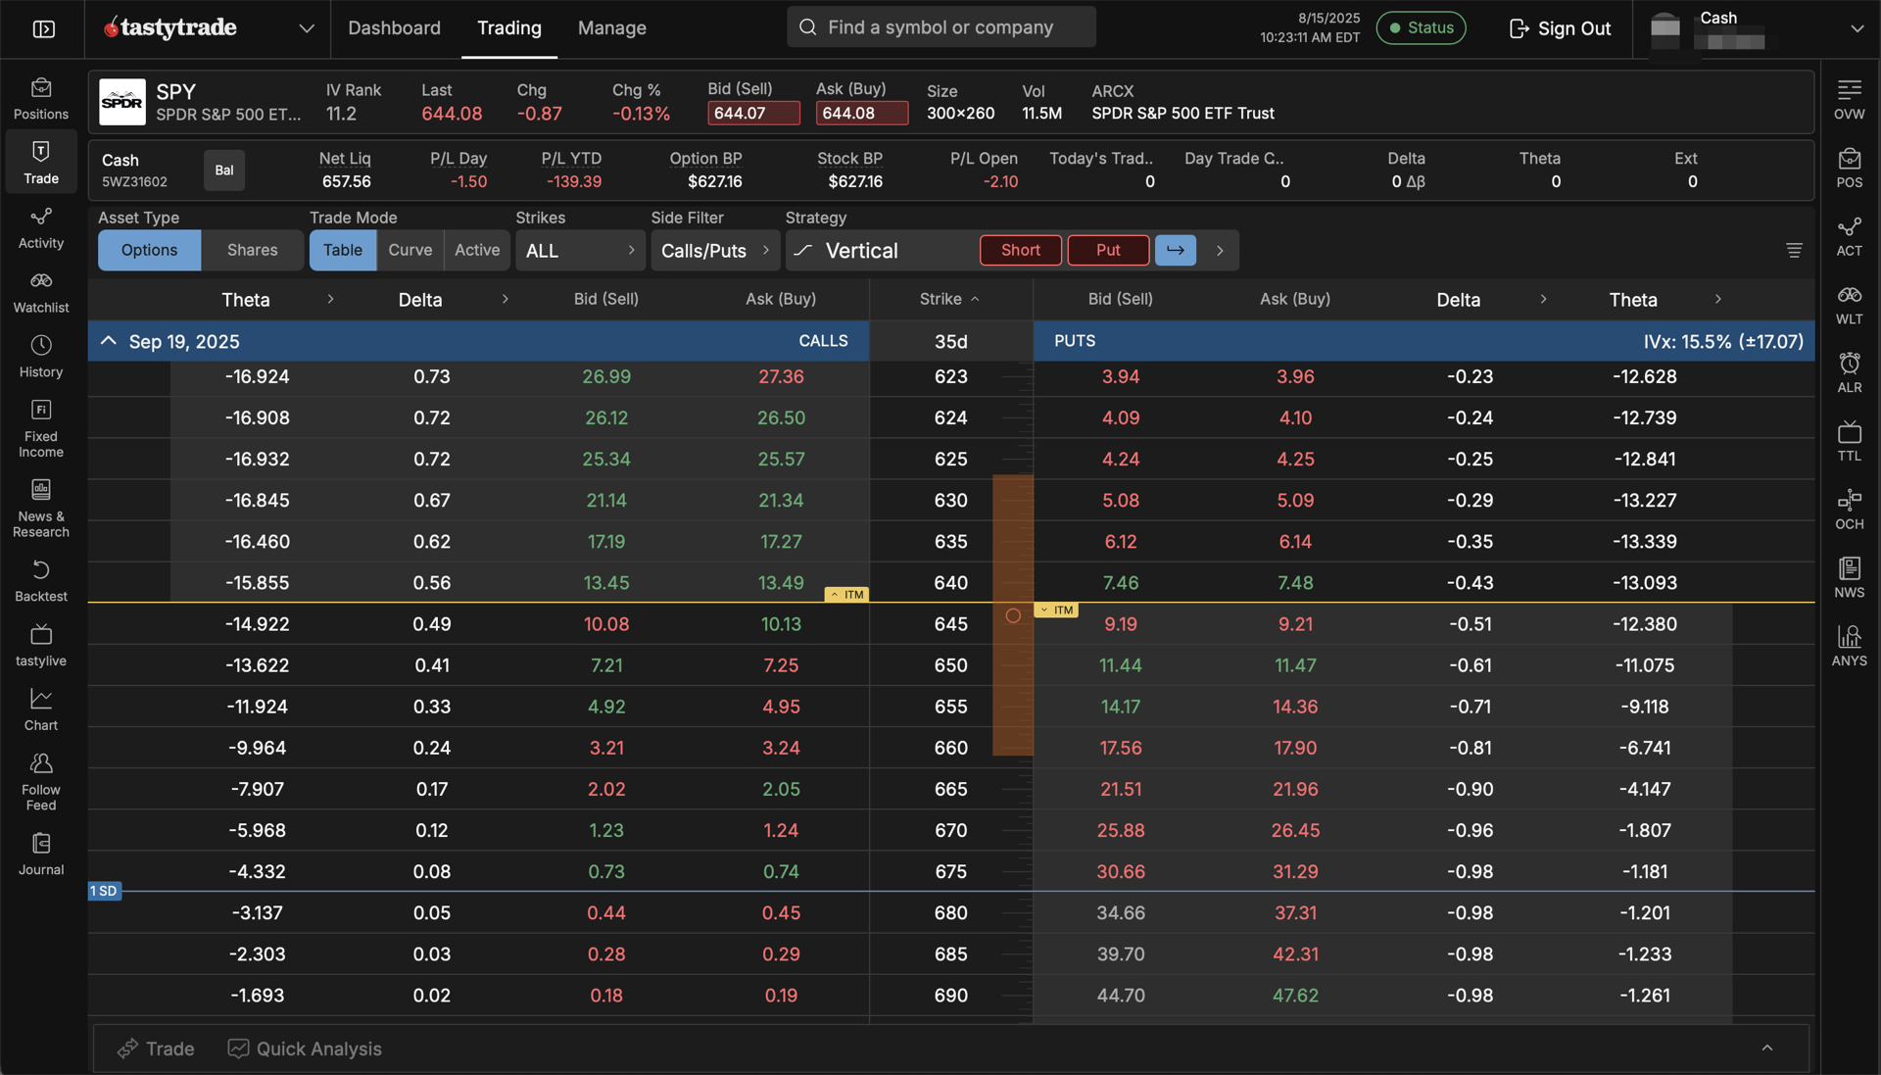The height and width of the screenshot is (1075, 1881).
Task: Collapse the left sidebar panel icon
Action: [44, 28]
